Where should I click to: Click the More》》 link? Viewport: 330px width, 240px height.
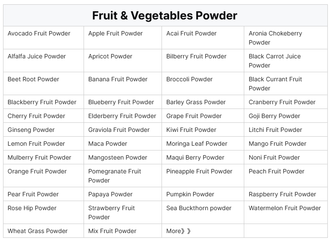pos(178,231)
